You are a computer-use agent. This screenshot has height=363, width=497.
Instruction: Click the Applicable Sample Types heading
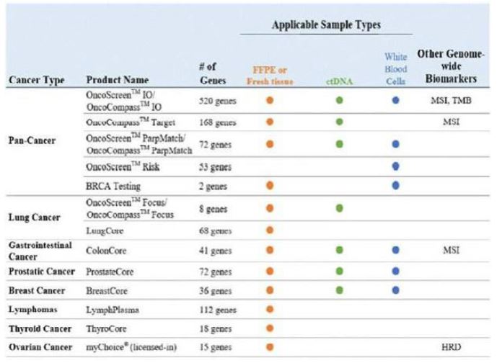tap(326, 24)
